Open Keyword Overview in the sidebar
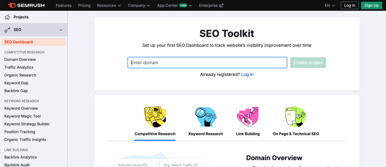The height and width of the screenshot is (167, 386). coord(21,108)
